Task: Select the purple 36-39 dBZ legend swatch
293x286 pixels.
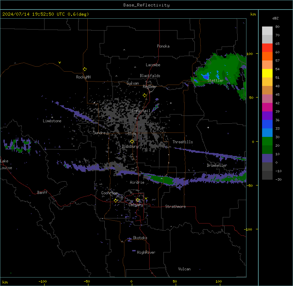Action: [267, 115]
